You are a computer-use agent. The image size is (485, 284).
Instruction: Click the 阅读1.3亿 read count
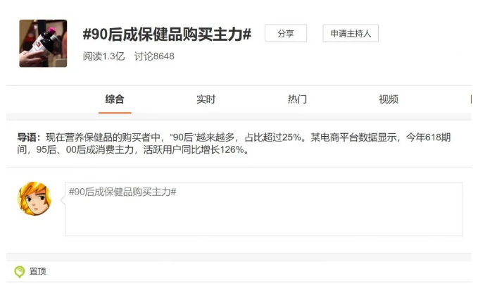coord(103,56)
